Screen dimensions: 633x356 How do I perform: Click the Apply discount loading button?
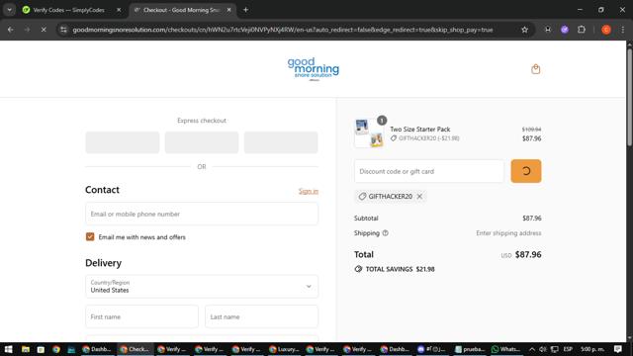[525, 171]
